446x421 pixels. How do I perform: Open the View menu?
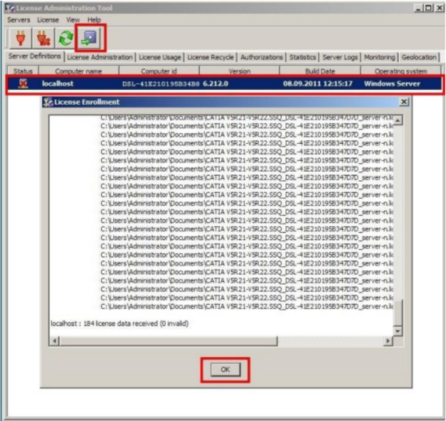click(x=73, y=20)
